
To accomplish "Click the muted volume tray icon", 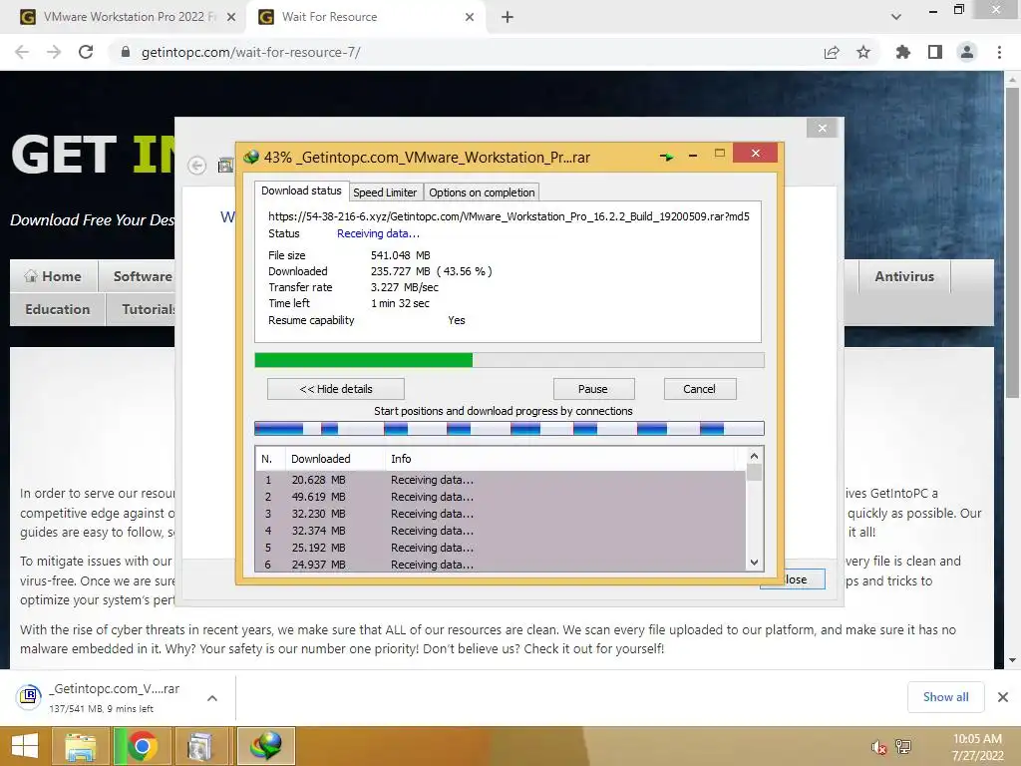I will point(878,747).
